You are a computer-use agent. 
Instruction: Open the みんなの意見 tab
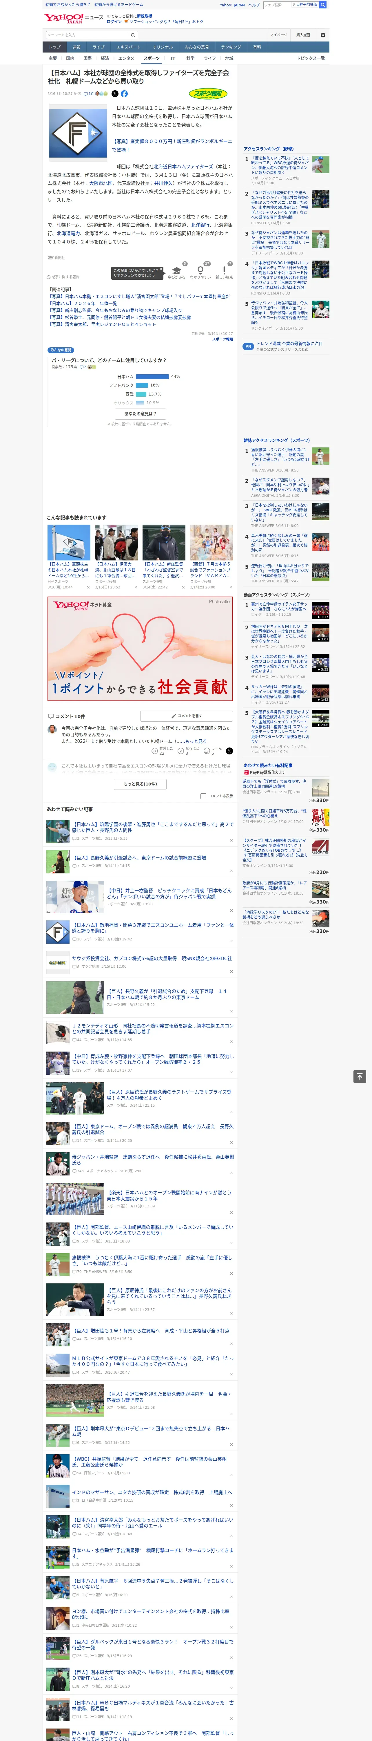(x=197, y=47)
